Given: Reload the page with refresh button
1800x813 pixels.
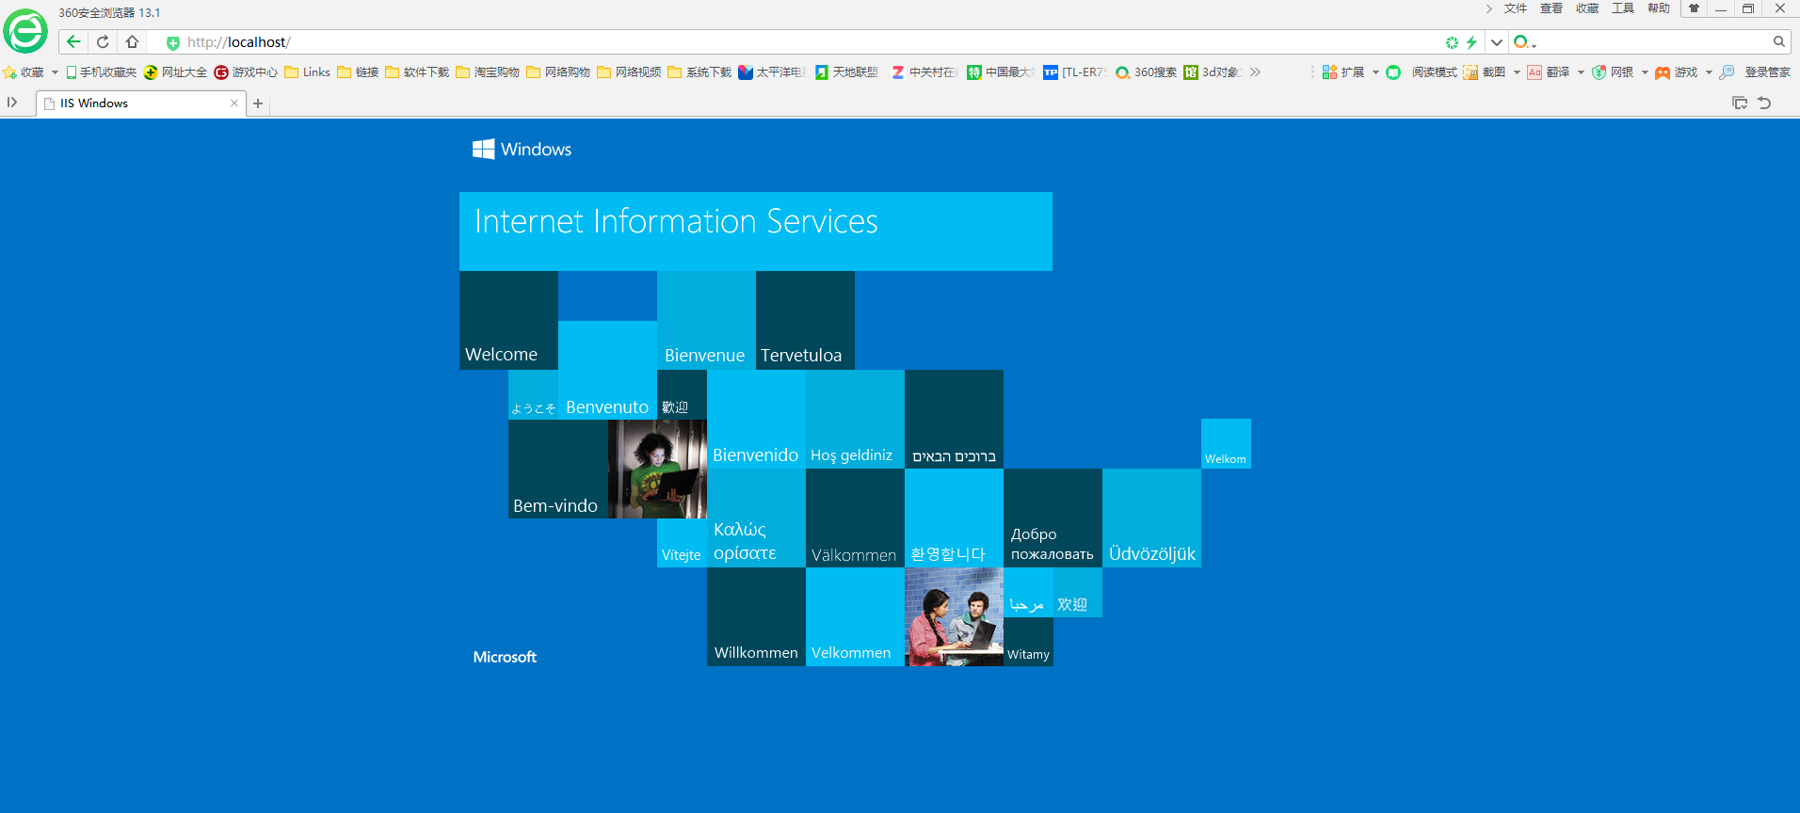Looking at the screenshot, I should click(103, 41).
